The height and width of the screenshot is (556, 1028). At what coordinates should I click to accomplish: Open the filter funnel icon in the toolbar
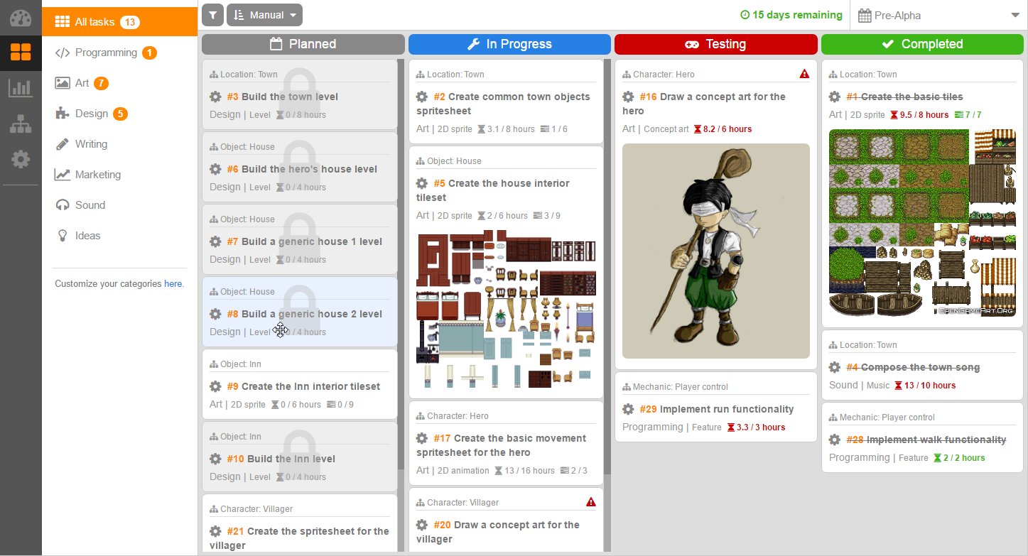pos(212,14)
